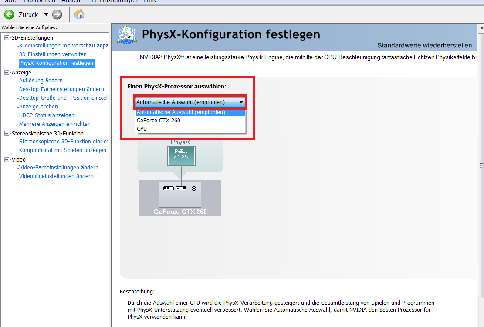
Task: Open Stereoskopische 3D-Funktion einrichten
Action: click(64, 141)
